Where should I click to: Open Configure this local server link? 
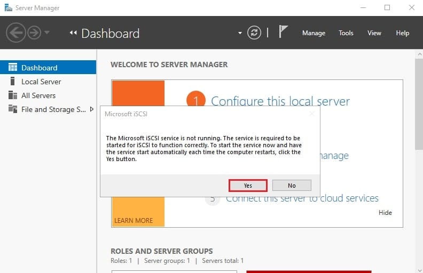tap(280, 101)
